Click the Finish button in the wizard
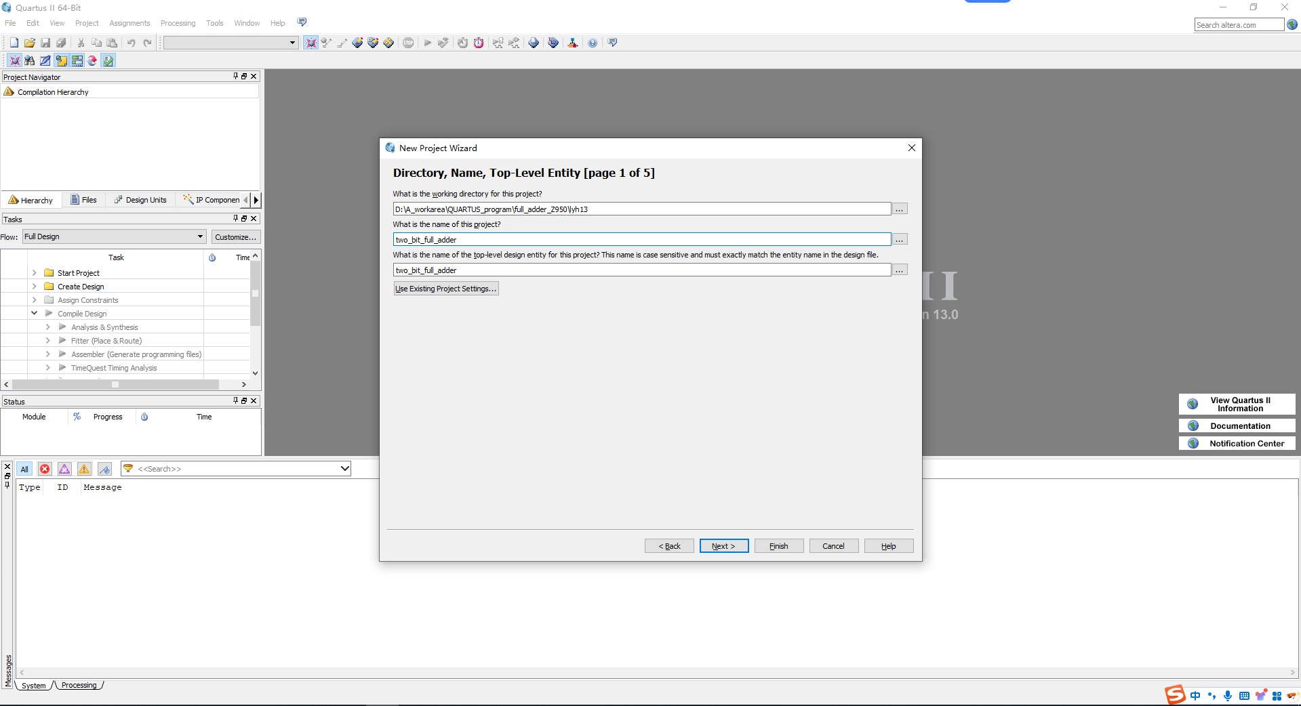 coord(779,546)
